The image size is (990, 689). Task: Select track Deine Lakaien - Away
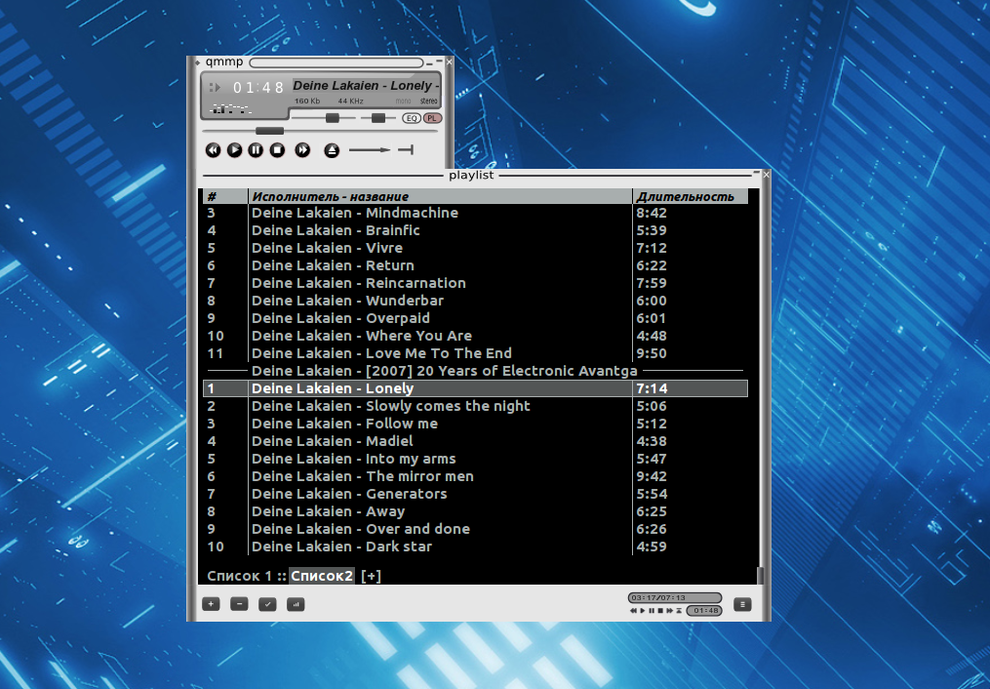tap(475, 511)
